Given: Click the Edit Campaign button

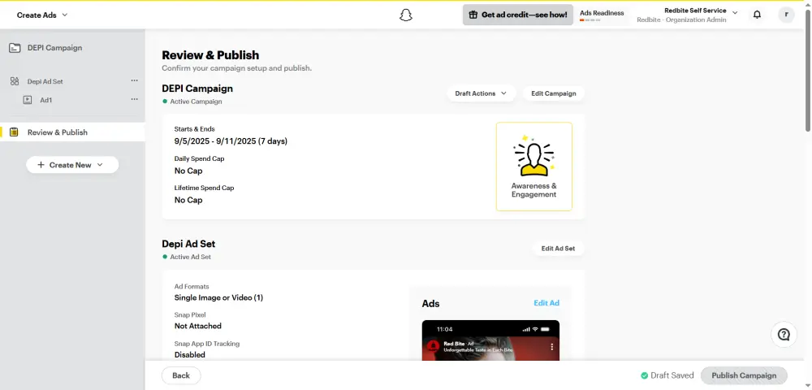Looking at the screenshot, I should click(553, 93).
